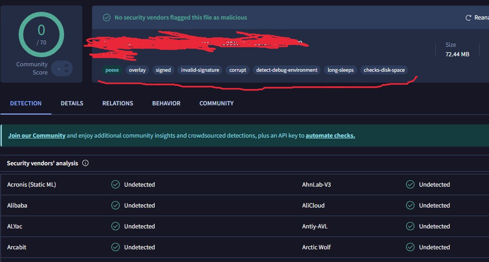
Task: Click the AhnLab-V3 undetected check icon
Action: point(410,184)
